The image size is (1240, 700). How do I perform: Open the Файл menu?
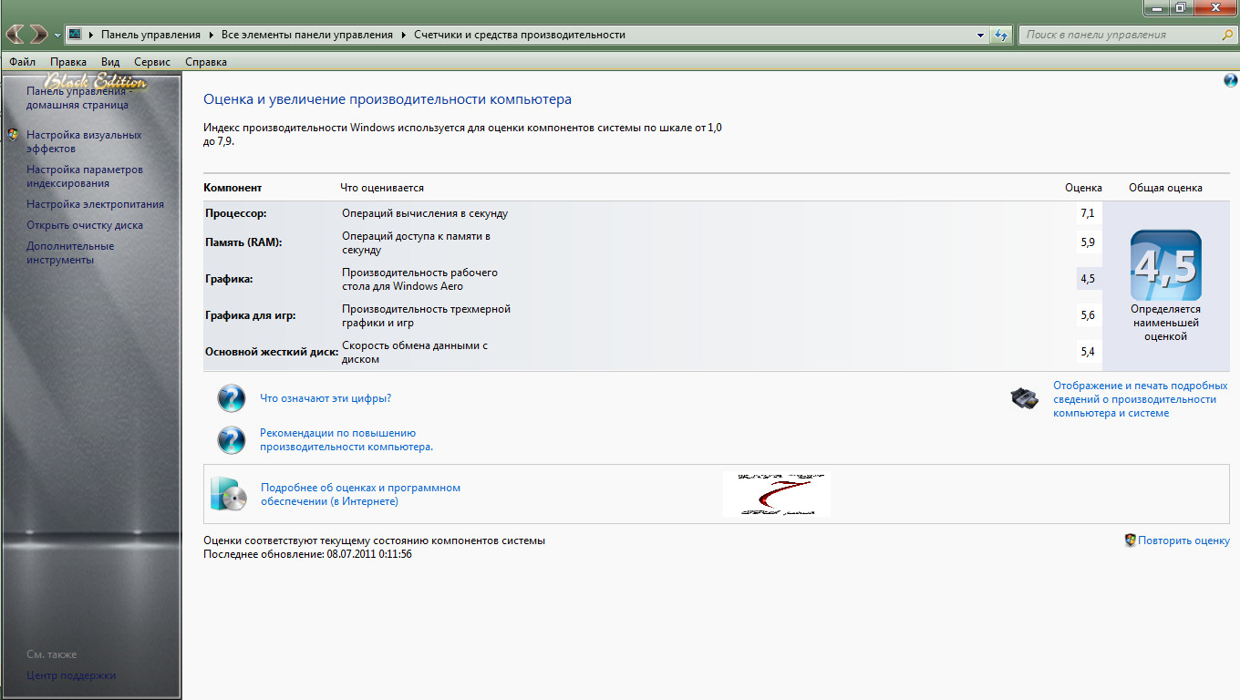point(22,62)
